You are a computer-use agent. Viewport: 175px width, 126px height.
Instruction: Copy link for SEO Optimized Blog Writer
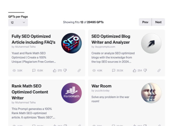(159, 71)
